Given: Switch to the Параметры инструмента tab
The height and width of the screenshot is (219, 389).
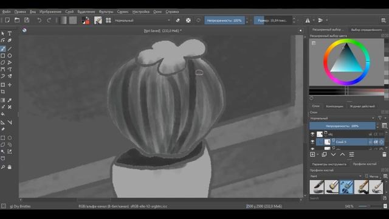Looking at the screenshot, I should tap(329, 164).
